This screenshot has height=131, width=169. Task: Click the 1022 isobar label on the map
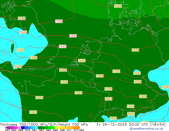[33, 112]
